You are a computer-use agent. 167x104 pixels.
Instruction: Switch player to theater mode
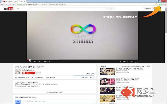(x=132, y=62)
